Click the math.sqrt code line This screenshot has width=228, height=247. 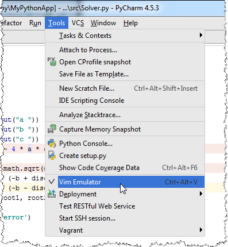coord(24,168)
